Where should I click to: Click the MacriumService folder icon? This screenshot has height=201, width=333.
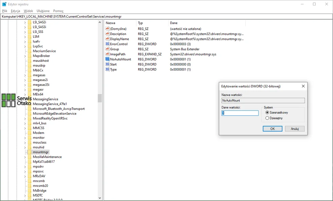pos(30,51)
